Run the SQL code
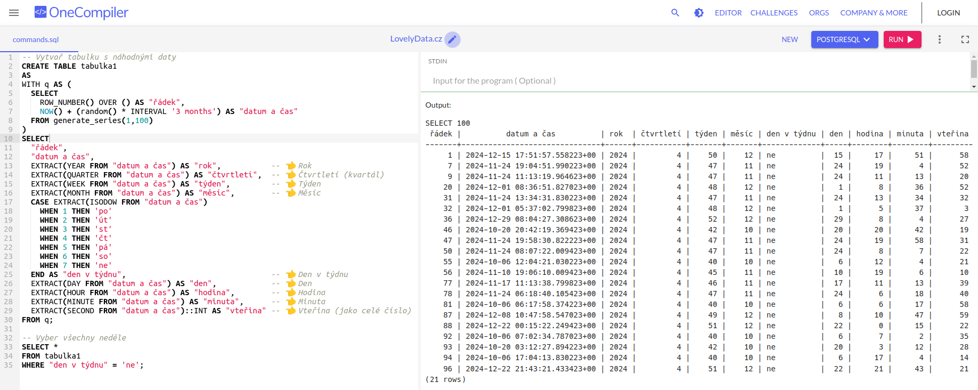Image resolution: width=978 pixels, height=390 pixels. coord(902,39)
